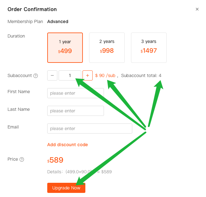Click the First Name input field
This screenshot has height=197, width=206.
point(75,93)
